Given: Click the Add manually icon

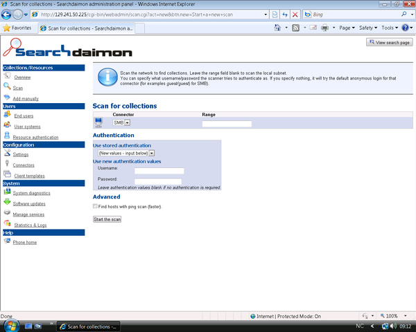Looking at the screenshot, I should [x=7, y=97].
